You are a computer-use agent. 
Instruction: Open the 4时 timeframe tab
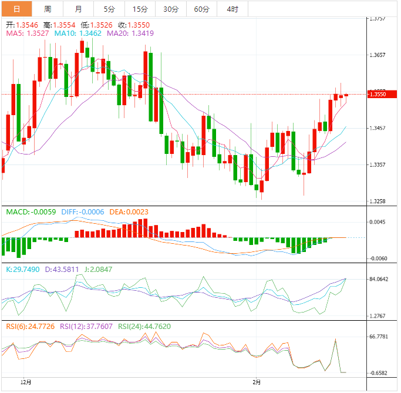232,9
